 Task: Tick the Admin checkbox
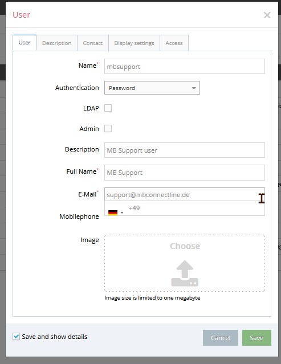[x=108, y=128]
